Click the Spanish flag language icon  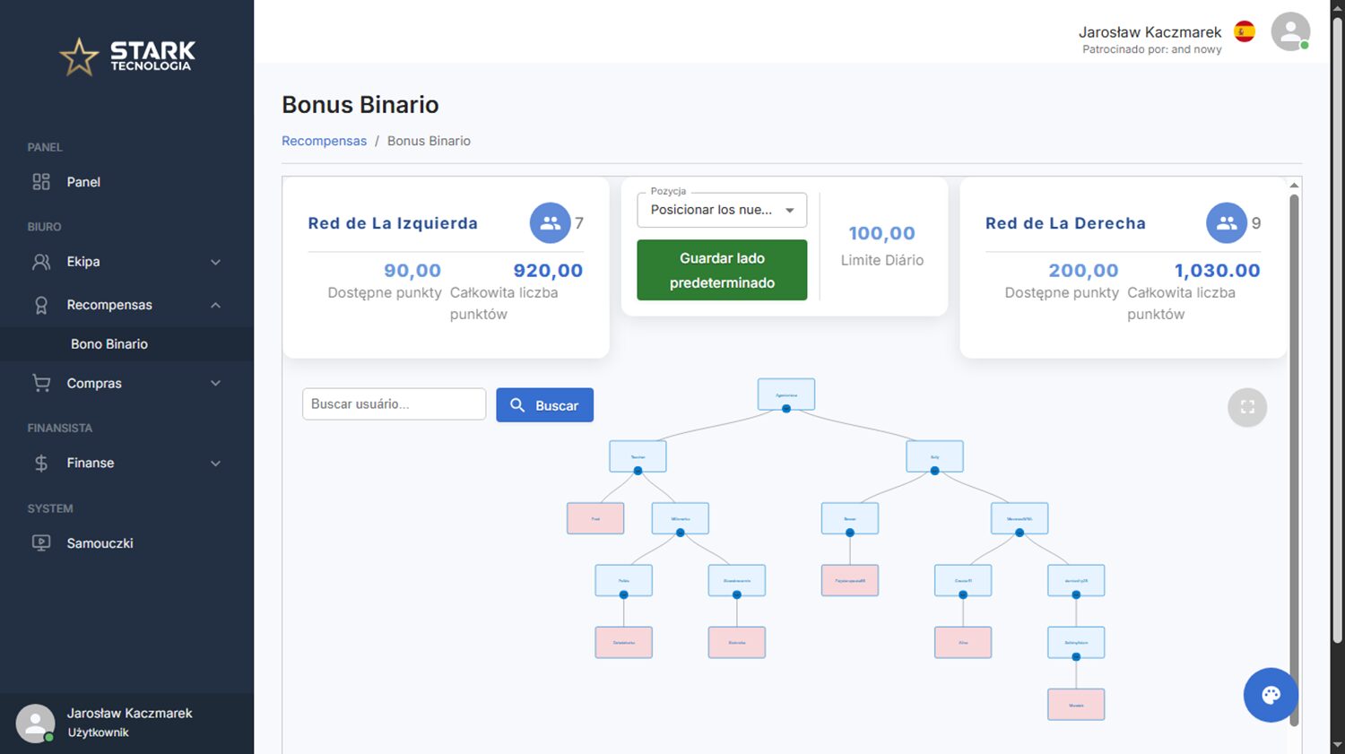point(1245,32)
